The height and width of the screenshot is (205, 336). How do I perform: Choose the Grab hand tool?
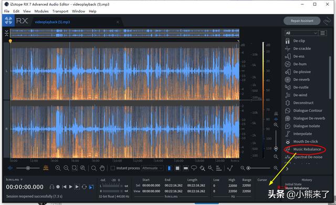click(x=102, y=168)
